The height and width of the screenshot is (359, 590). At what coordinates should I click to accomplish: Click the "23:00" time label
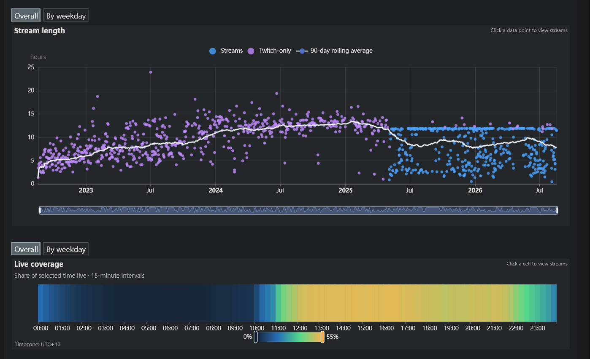[538, 328]
